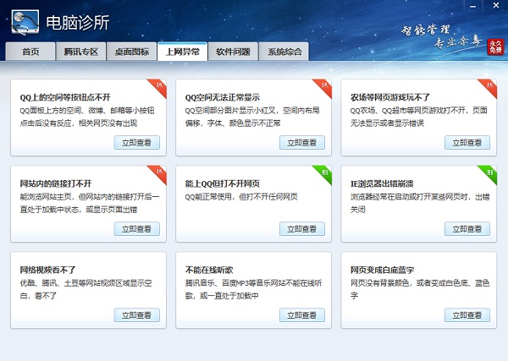
Task: Click the description starting 优酷、腾讯、土豆等网站
Action: [x=86, y=289]
